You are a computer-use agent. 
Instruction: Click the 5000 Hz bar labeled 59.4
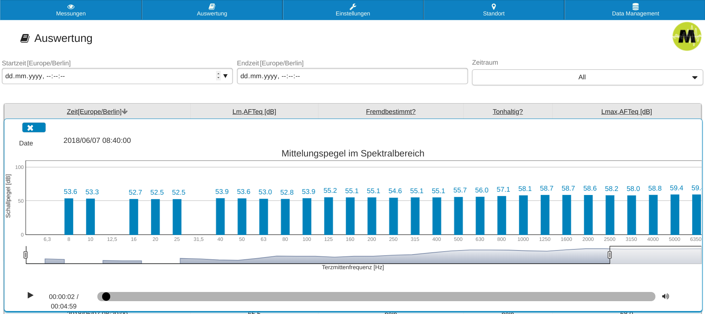[x=675, y=214]
